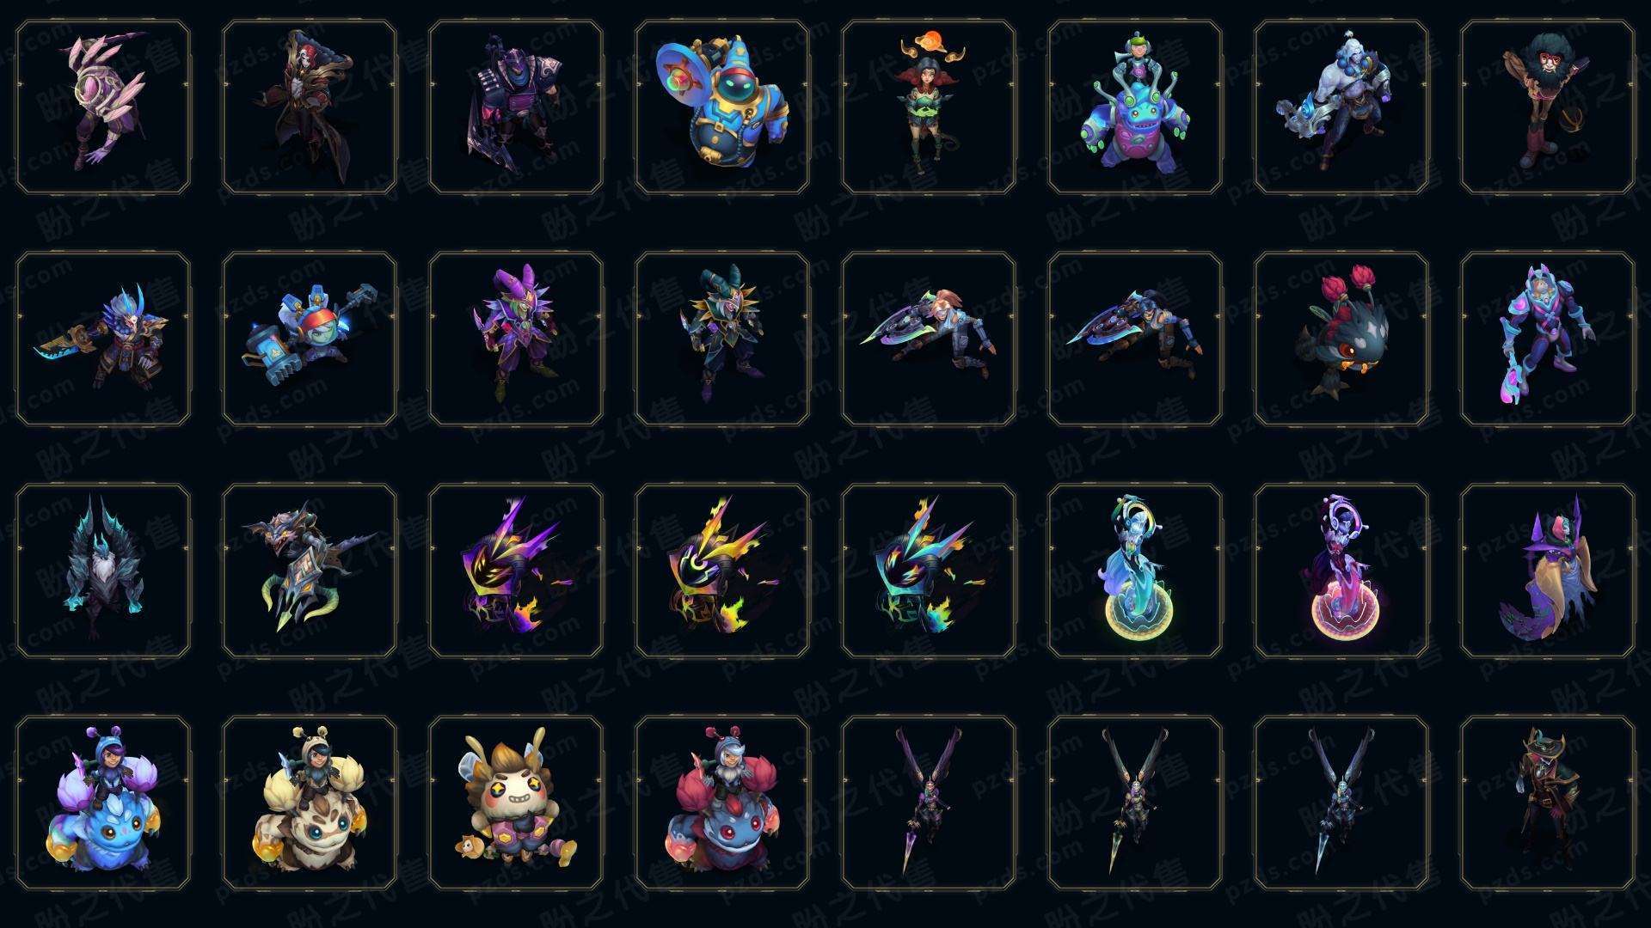
Task: Choose the green-headed robot with blue hammer
Action: coord(309,339)
